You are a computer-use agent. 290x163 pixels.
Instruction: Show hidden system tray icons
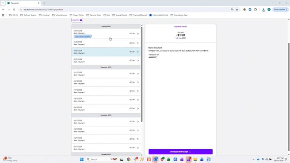[x=253, y=159]
